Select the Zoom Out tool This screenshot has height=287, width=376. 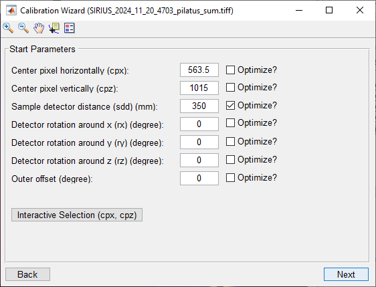click(x=23, y=28)
